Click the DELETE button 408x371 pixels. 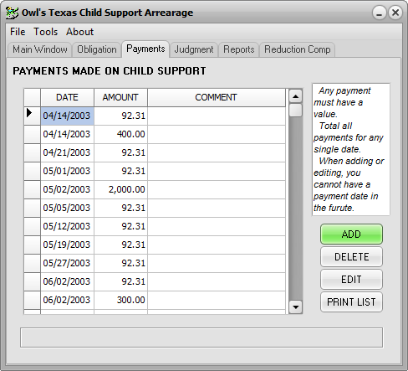click(351, 257)
